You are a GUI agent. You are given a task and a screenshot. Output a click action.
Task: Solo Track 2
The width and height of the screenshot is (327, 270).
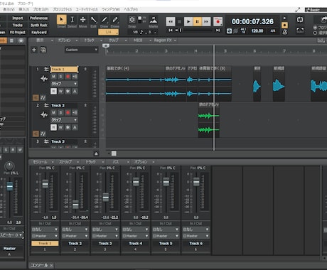coord(60,112)
